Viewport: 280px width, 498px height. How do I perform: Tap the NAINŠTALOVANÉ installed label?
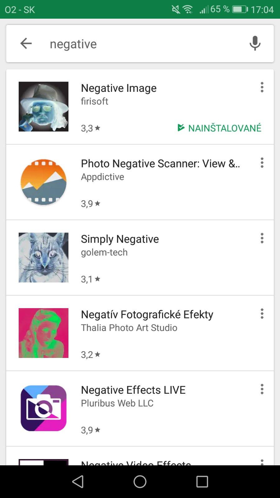click(220, 128)
